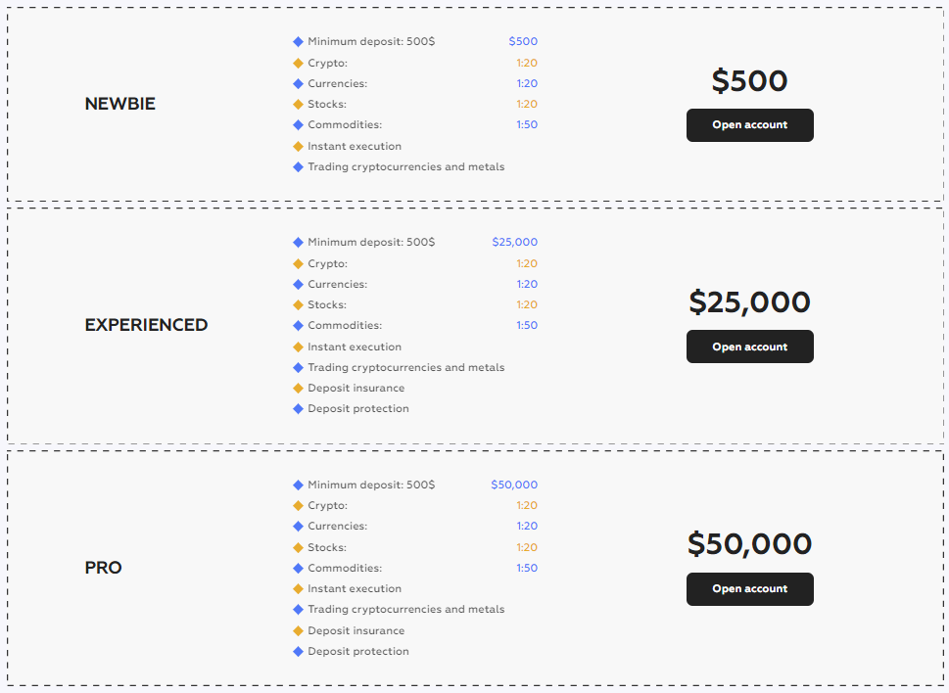Click the EXPERIENCED plan title

(x=146, y=325)
